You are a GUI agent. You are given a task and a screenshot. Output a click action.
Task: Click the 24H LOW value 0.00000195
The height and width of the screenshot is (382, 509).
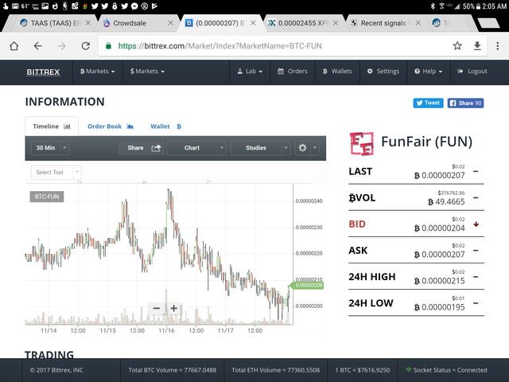[x=440, y=307]
